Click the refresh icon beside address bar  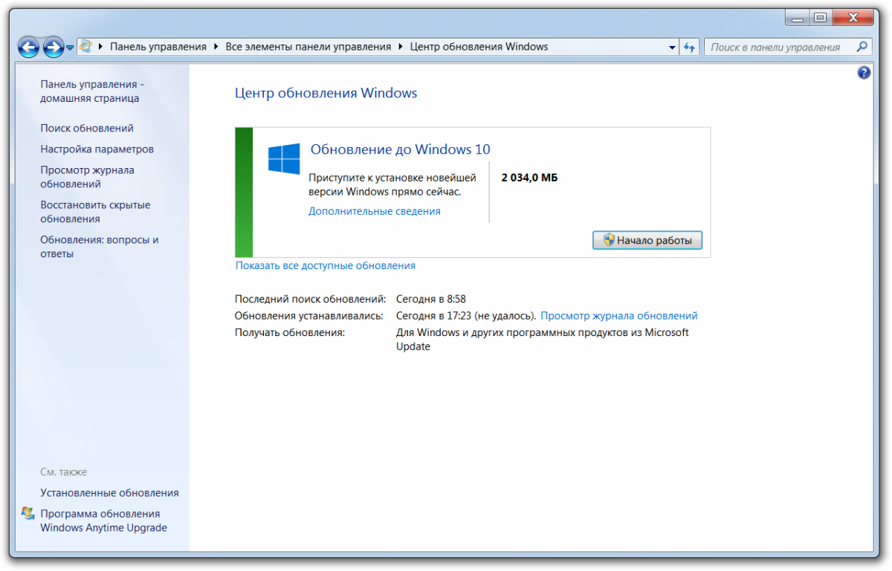(x=689, y=47)
